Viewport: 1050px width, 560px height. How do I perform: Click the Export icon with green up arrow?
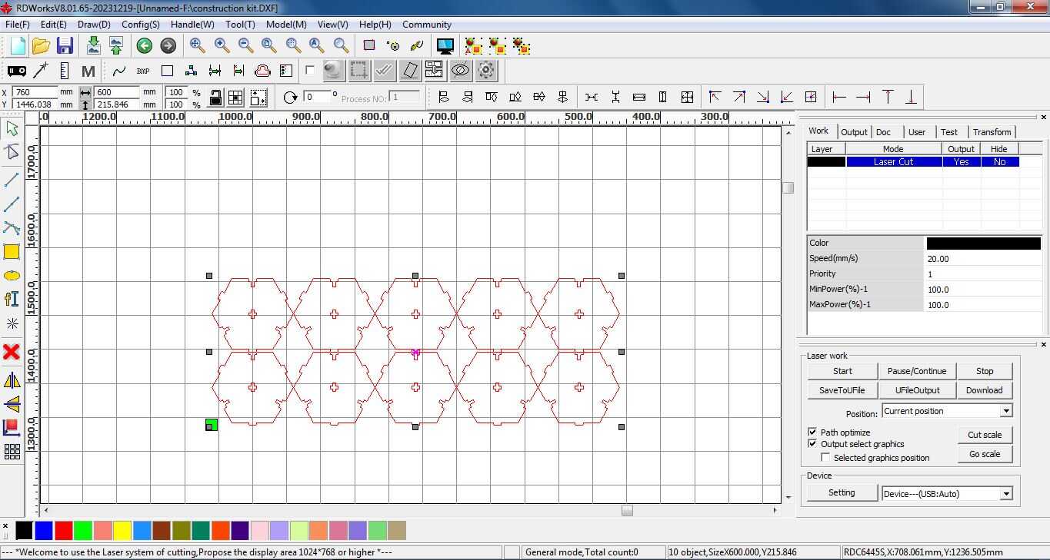(116, 45)
